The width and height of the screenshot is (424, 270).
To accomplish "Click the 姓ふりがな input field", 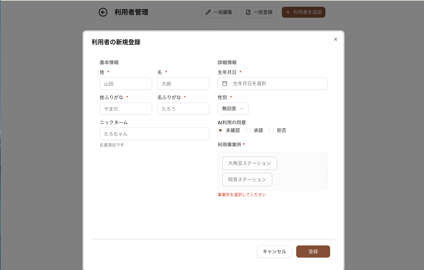I will click(125, 109).
